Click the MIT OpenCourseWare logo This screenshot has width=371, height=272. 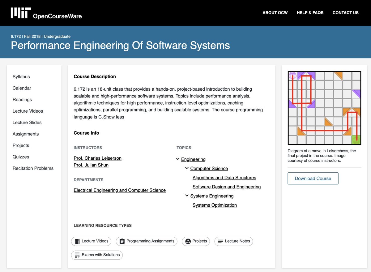(46, 13)
